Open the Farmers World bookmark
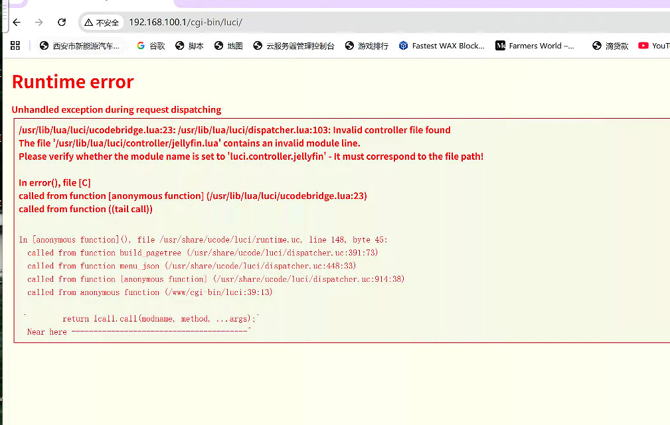This screenshot has height=425, width=670. tap(535, 46)
